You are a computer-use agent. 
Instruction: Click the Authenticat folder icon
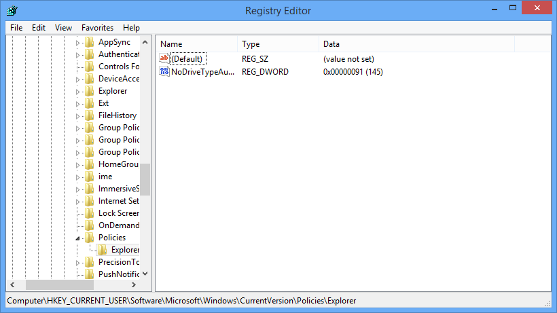90,54
